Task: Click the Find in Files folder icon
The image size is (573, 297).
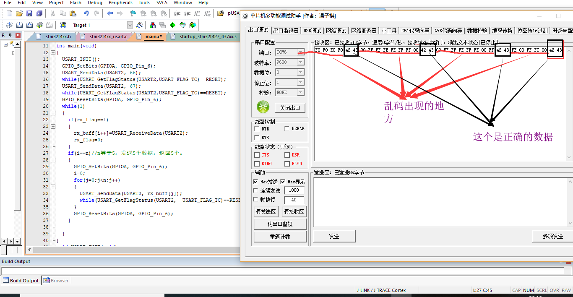Action: pos(221,13)
